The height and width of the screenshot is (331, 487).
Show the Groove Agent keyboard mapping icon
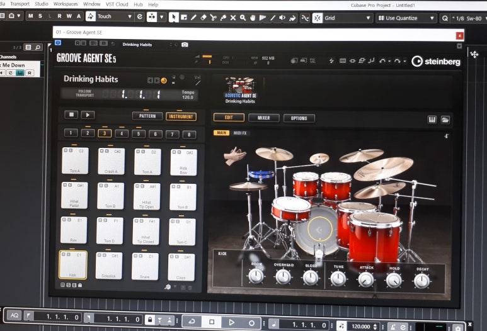[x=432, y=120]
